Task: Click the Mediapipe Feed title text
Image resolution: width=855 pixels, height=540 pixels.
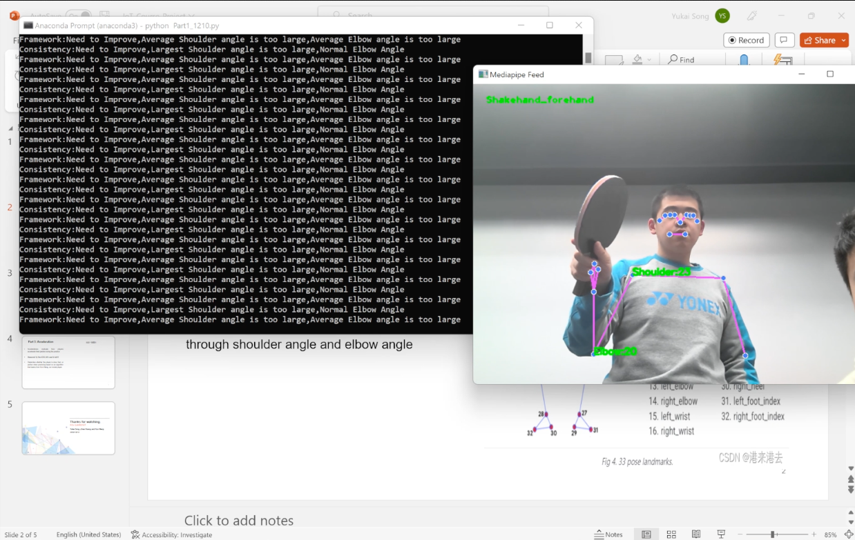Action: pos(517,74)
